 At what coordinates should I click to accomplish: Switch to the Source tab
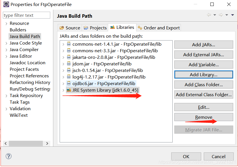click(70, 28)
